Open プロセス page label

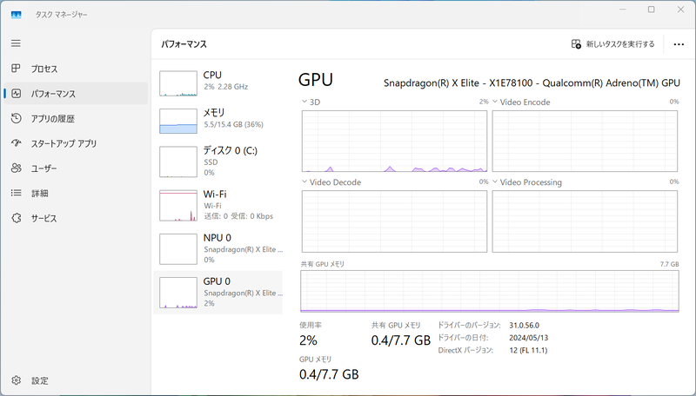[44, 69]
